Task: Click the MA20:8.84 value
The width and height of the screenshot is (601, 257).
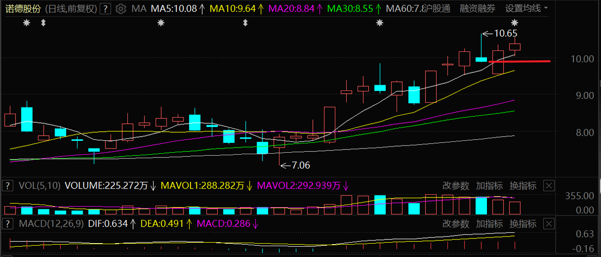Action: [x=292, y=8]
